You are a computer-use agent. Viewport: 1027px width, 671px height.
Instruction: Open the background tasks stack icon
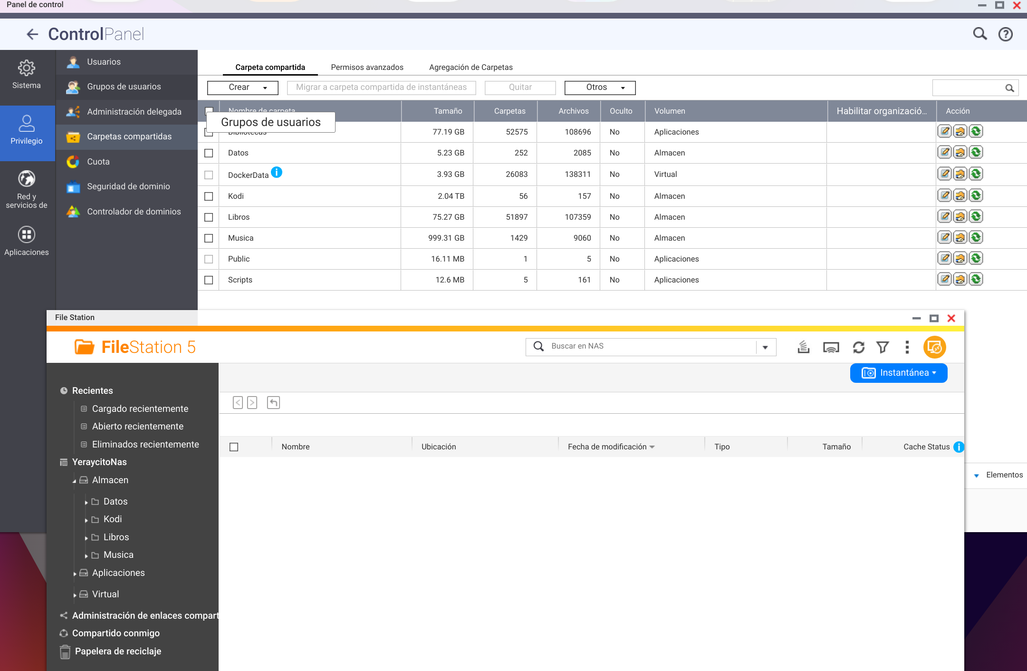pyautogui.click(x=803, y=348)
